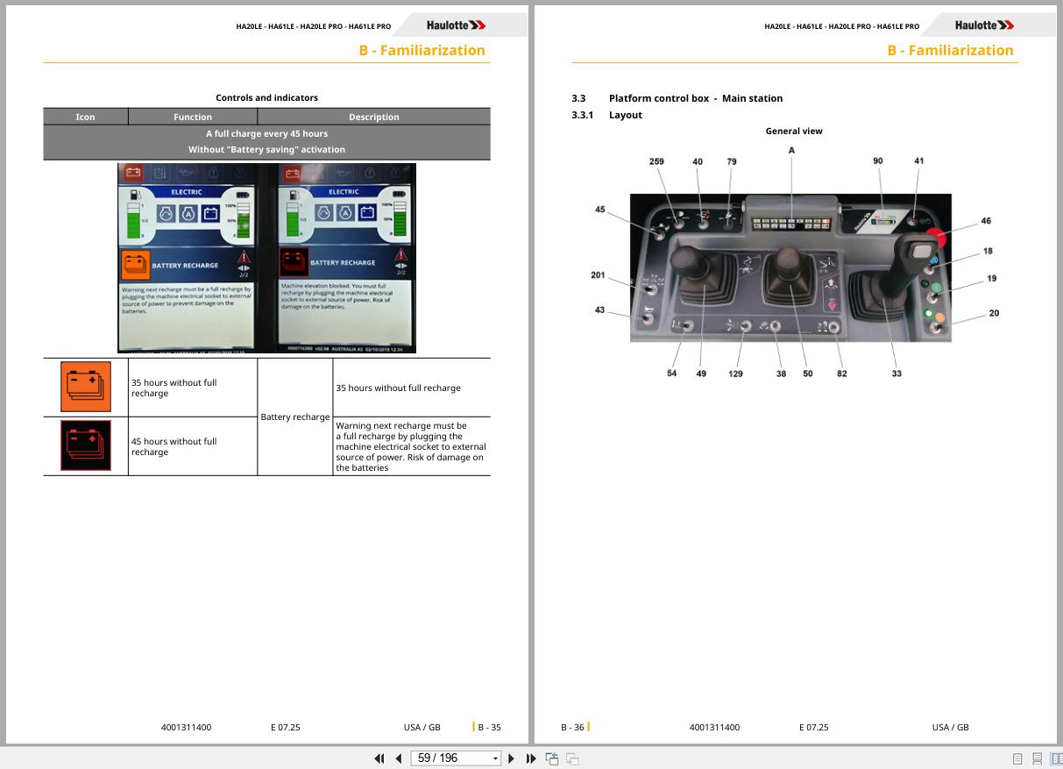This screenshot has height=769, width=1063.
Task: Go to the previous page
Action: (x=399, y=758)
